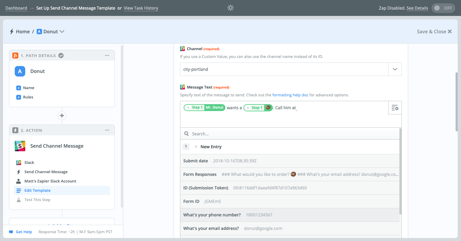Select the Form ID field
The height and width of the screenshot is (241, 461).
[290, 201]
